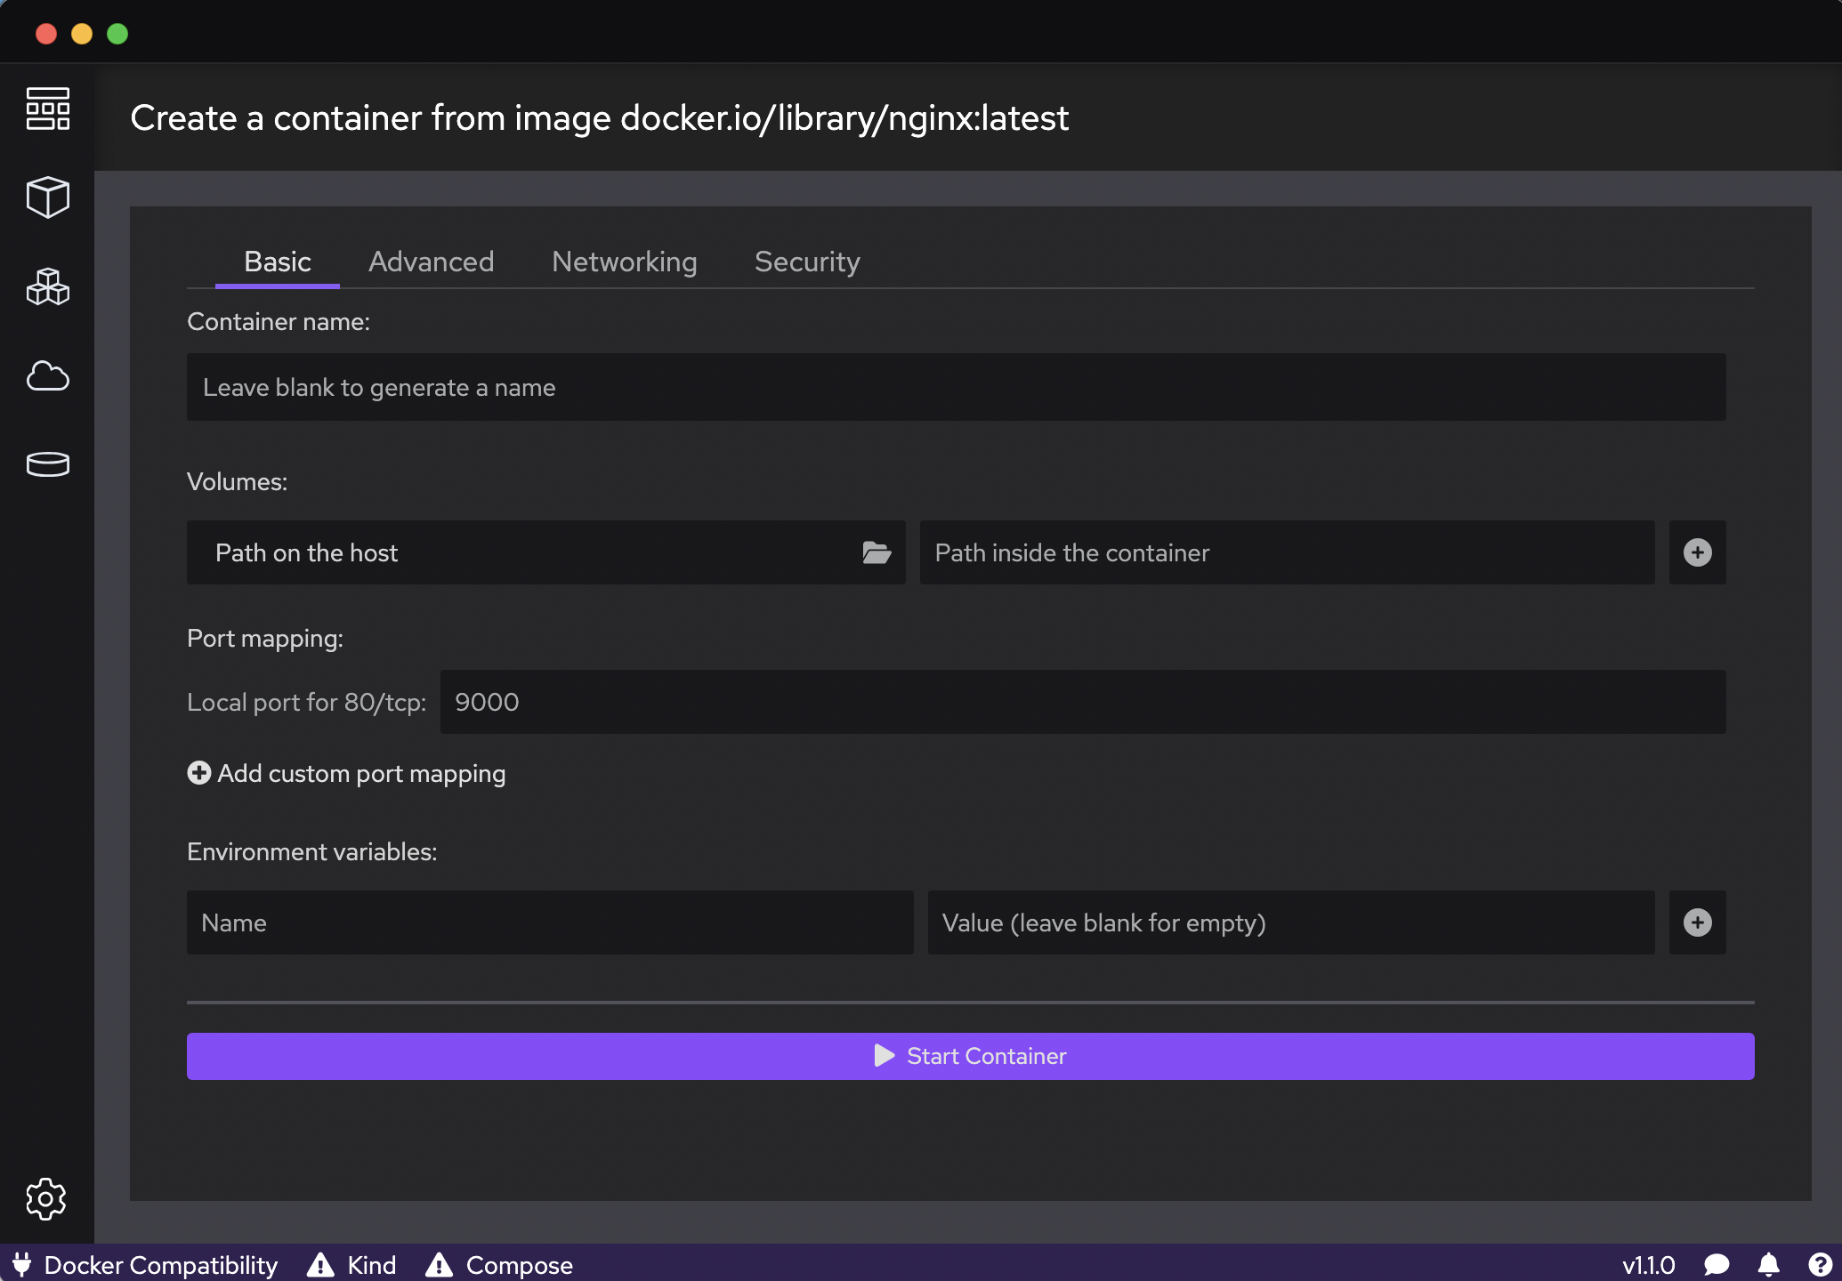Viewport: 1842px width, 1281px height.
Task: Start the nginx container
Action: click(969, 1056)
